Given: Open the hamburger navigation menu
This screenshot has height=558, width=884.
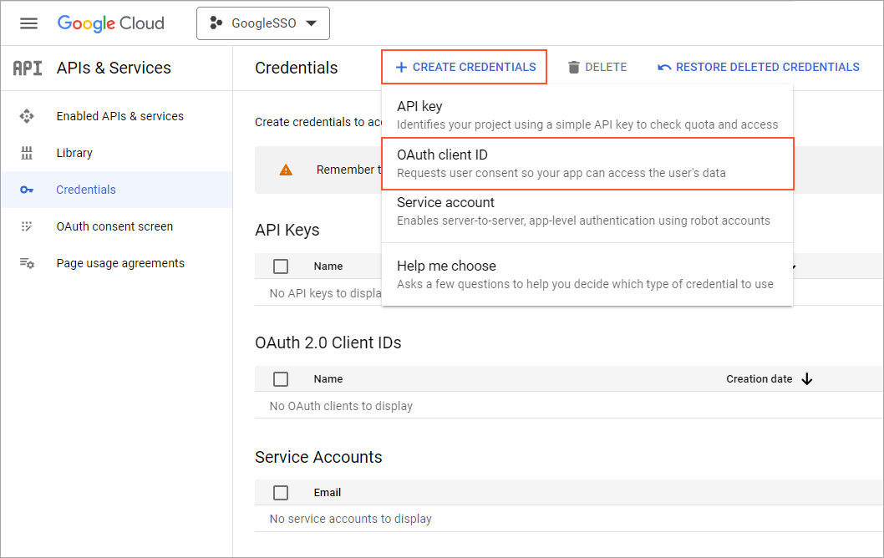Looking at the screenshot, I should (x=28, y=23).
